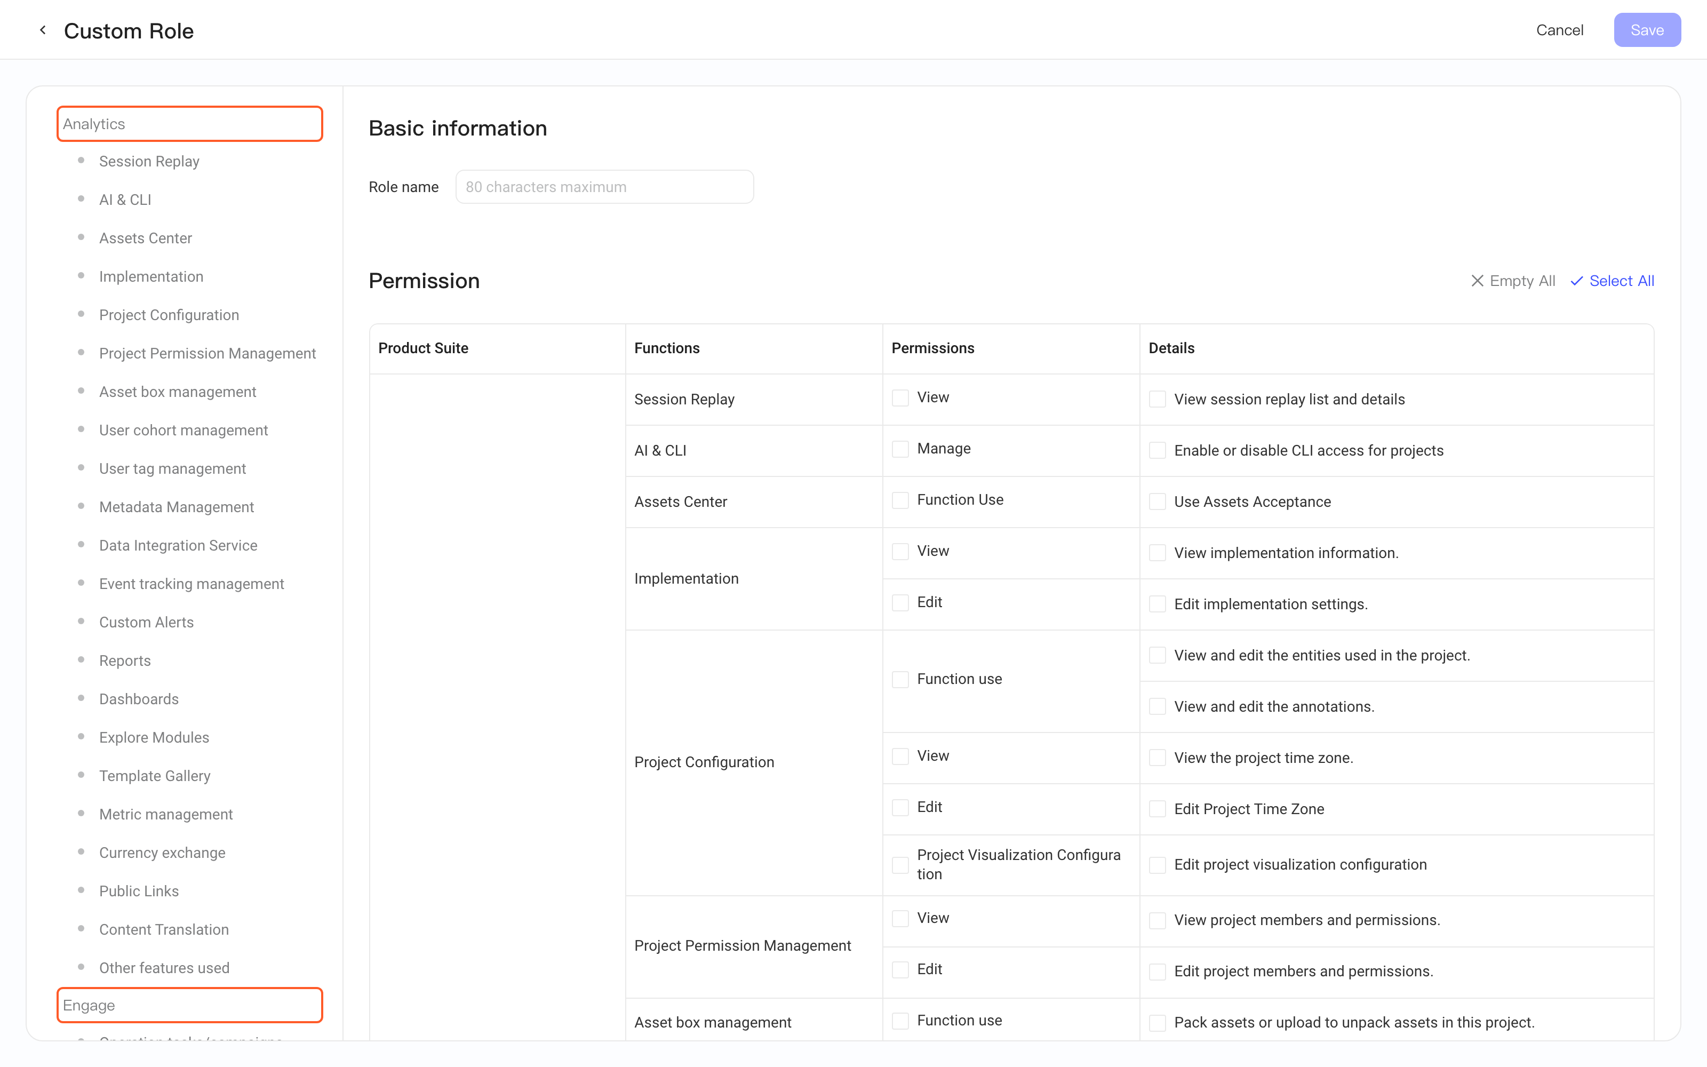The height and width of the screenshot is (1067, 1707).
Task: Check 'View session replay list and details'
Action: [x=1158, y=400]
